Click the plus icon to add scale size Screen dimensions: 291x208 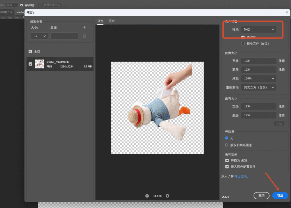[x=84, y=28]
